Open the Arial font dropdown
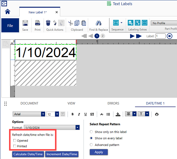177x159 pixels. (43, 114)
